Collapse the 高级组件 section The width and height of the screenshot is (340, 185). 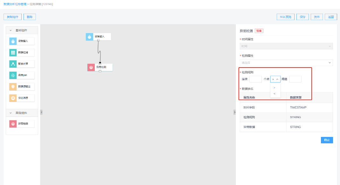coord(11,113)
